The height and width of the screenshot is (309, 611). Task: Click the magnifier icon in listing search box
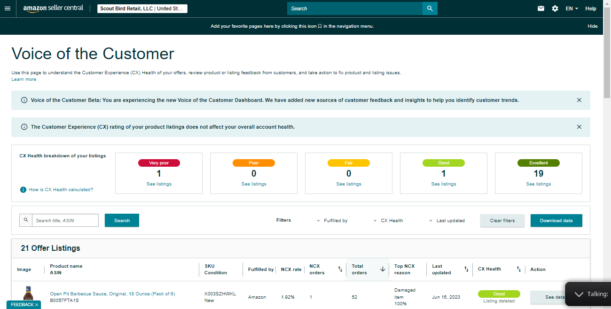[26, 220]
